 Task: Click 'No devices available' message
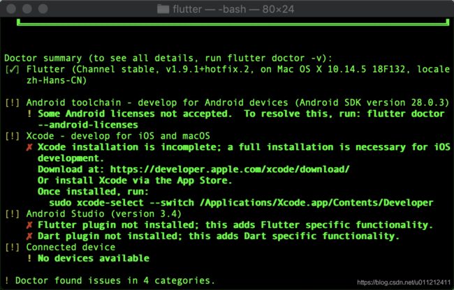tap(94, 258)
